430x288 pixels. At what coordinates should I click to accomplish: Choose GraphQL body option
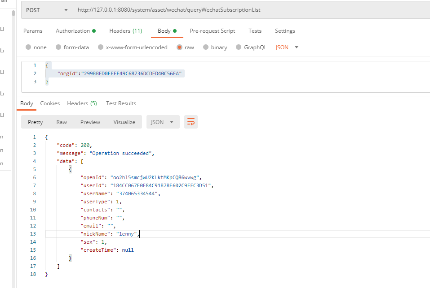[x=239, y=47]
